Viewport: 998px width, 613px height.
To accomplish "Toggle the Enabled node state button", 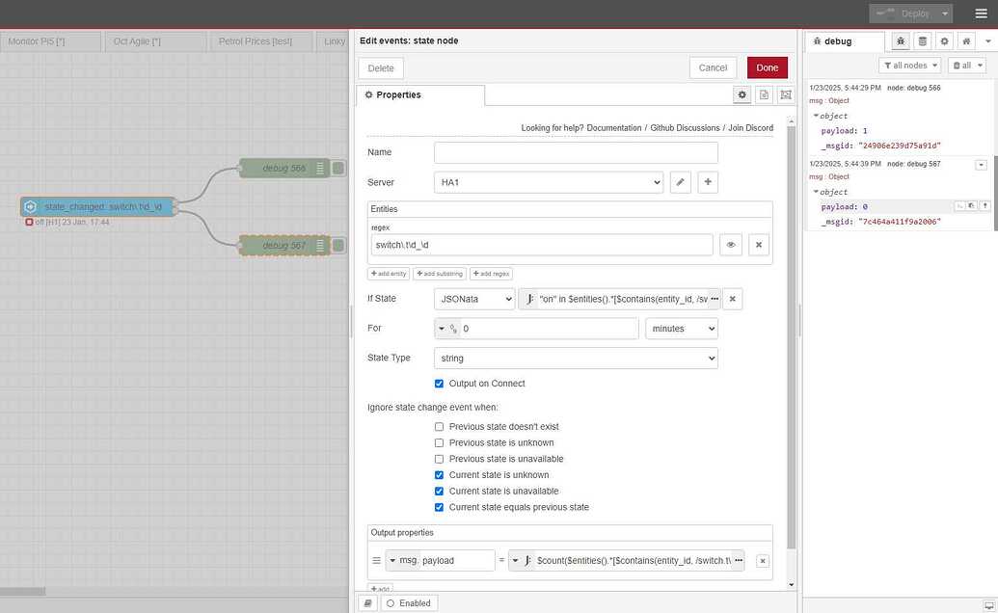I will tap(409, 602).
